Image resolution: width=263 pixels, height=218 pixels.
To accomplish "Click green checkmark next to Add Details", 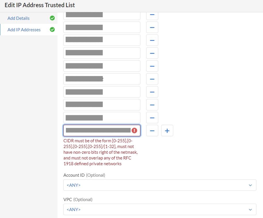I will 52,18.
